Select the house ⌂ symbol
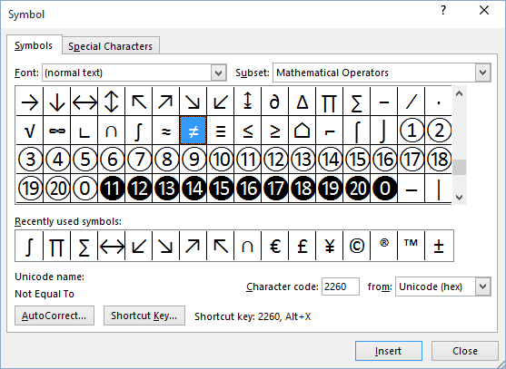Image resolution: width=506 pixels, height=369 pixels. coord(302,131)
